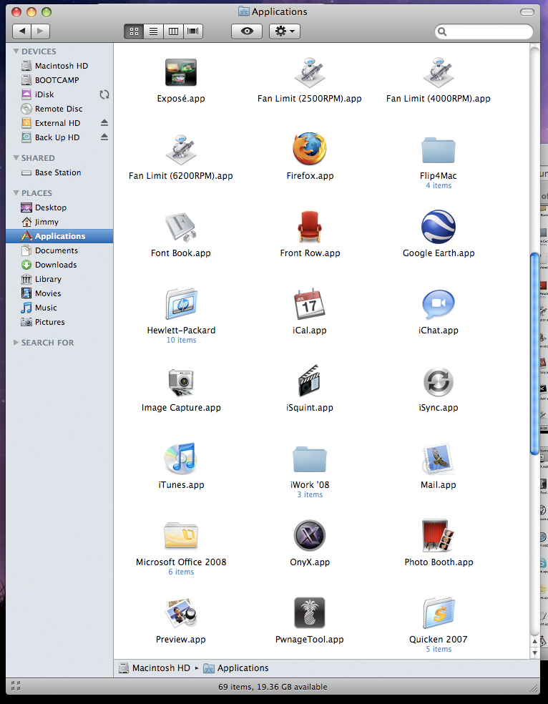
Task: Eject the External HD drive
Action: (x=104, y=122)
